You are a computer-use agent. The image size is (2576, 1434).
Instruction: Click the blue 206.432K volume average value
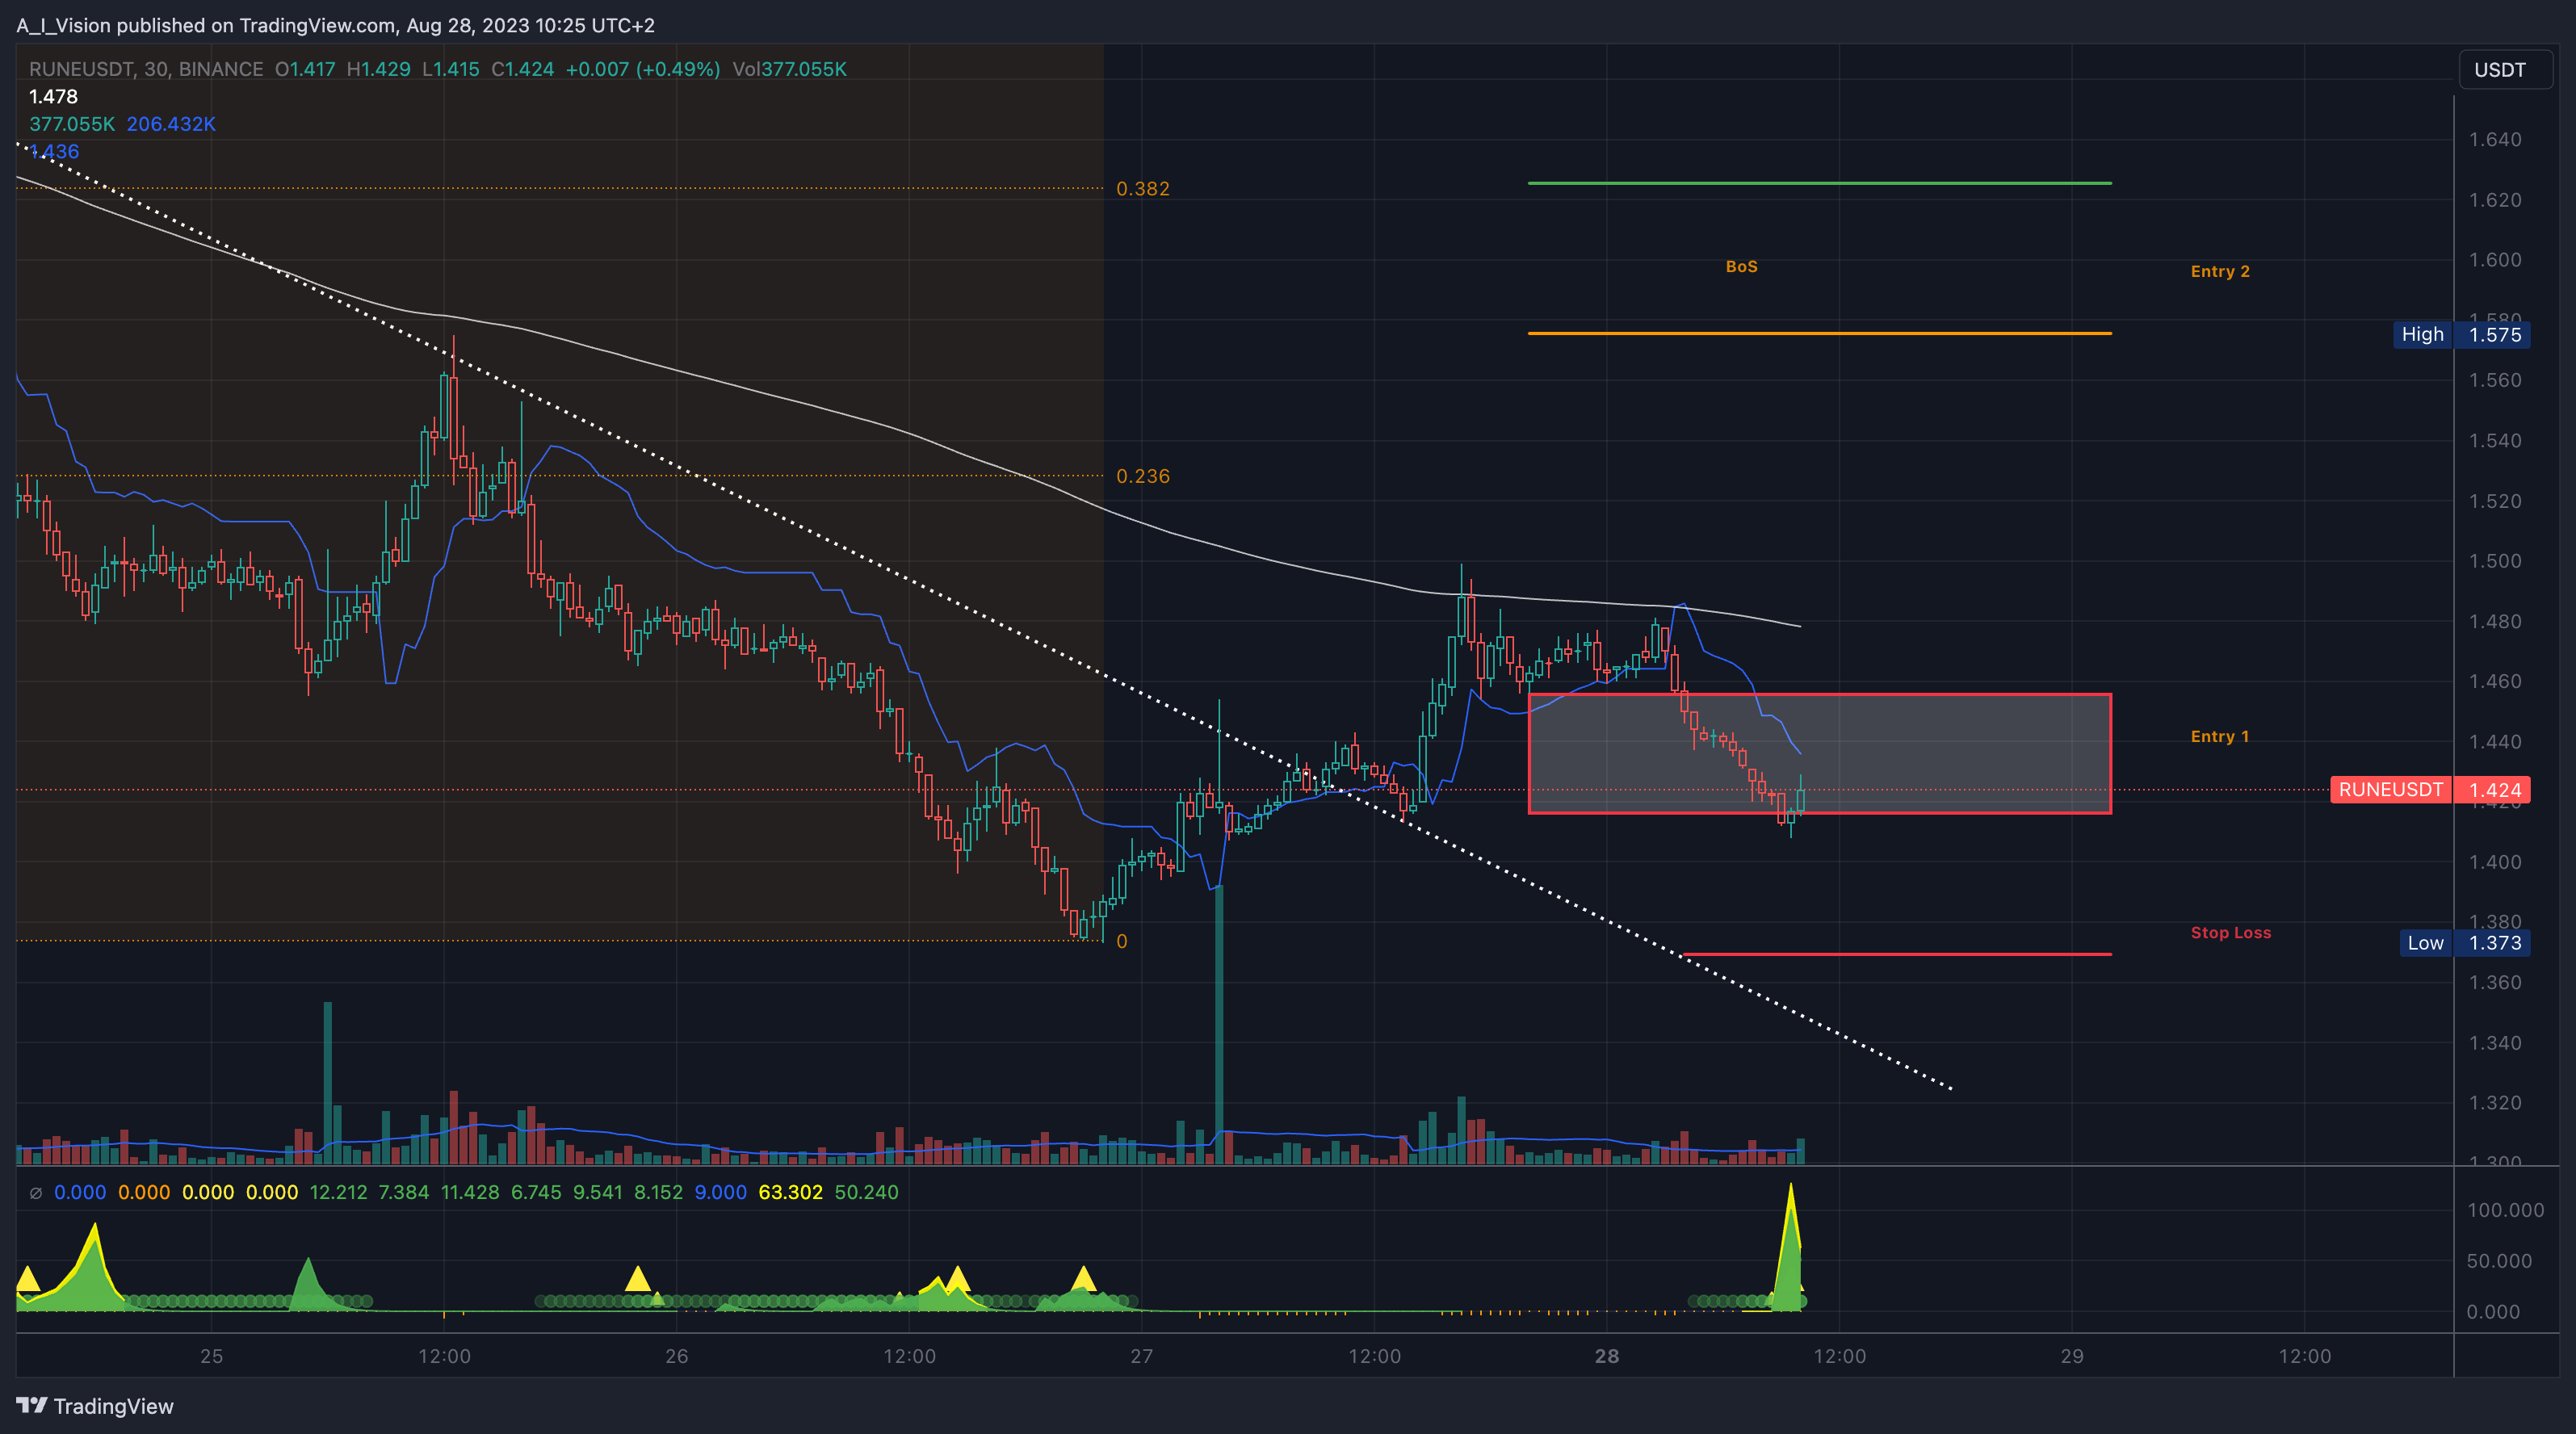pyautogui.click(x=171, y=124)
